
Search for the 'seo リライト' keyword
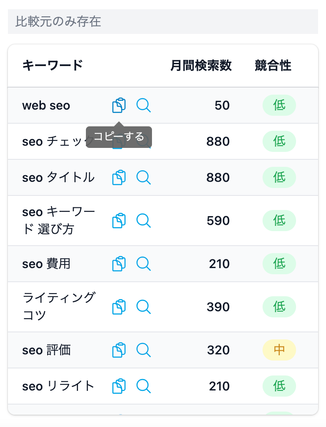coord(144,386)
